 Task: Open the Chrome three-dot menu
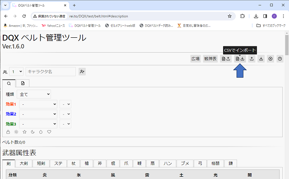click(x=283, y=16)
